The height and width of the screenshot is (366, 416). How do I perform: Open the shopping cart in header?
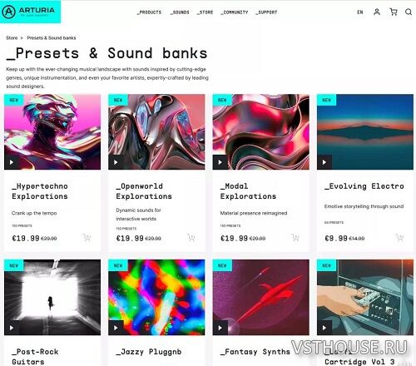coord(394,12)
